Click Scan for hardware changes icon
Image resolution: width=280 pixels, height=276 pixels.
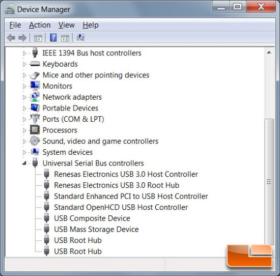pos(80,38)
